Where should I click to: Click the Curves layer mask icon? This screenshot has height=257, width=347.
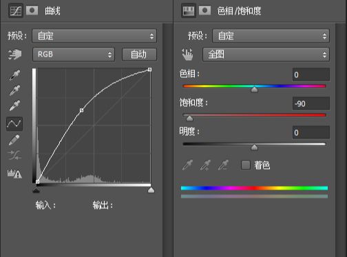tap(32, 10)
